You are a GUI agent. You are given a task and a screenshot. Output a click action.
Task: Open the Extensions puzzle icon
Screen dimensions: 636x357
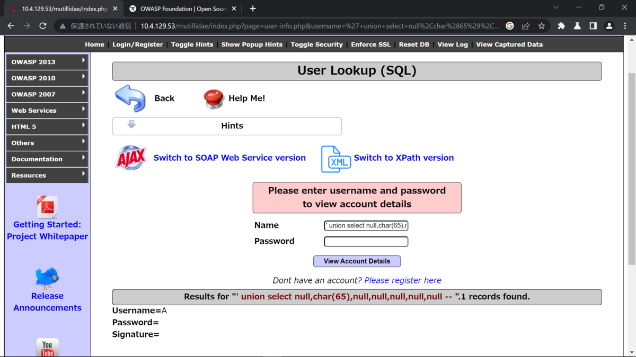click(562, 25)
